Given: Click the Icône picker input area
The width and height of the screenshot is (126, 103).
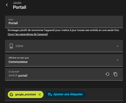Looking at the screenshot, I should [64, 46].
